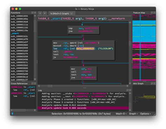Click graph view horizontal scrollbar right arrow
This screenshot has height=129, width=166.
[127, 86]
